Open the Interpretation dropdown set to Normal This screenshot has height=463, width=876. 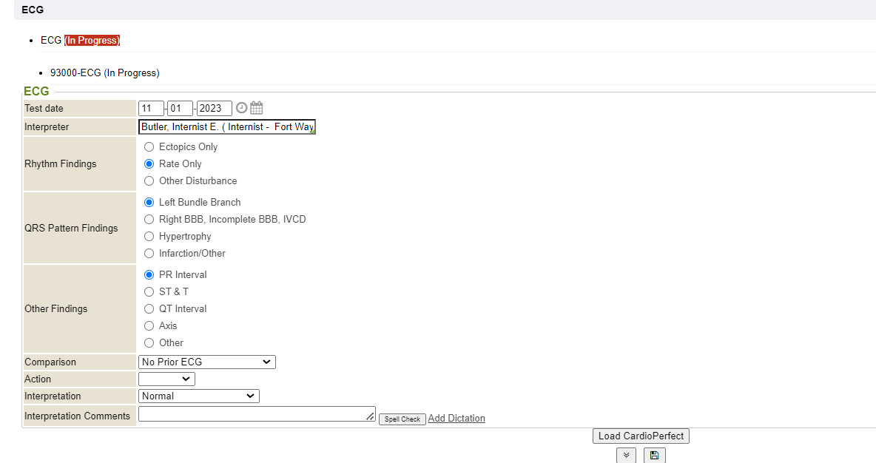point(198,396)
